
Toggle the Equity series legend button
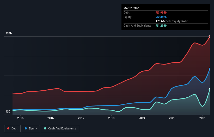pos(31,129)
